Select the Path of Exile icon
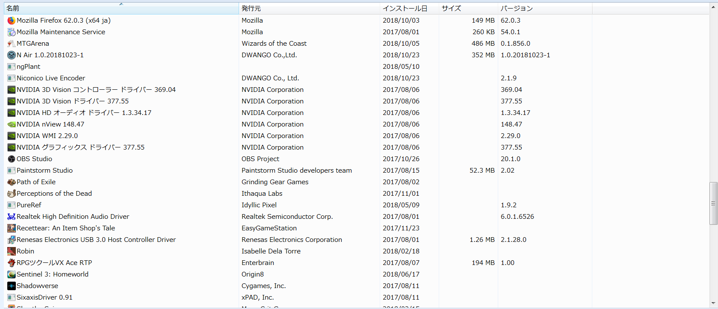The height and width of the screenshot is (309, 718). coord(12,182)
